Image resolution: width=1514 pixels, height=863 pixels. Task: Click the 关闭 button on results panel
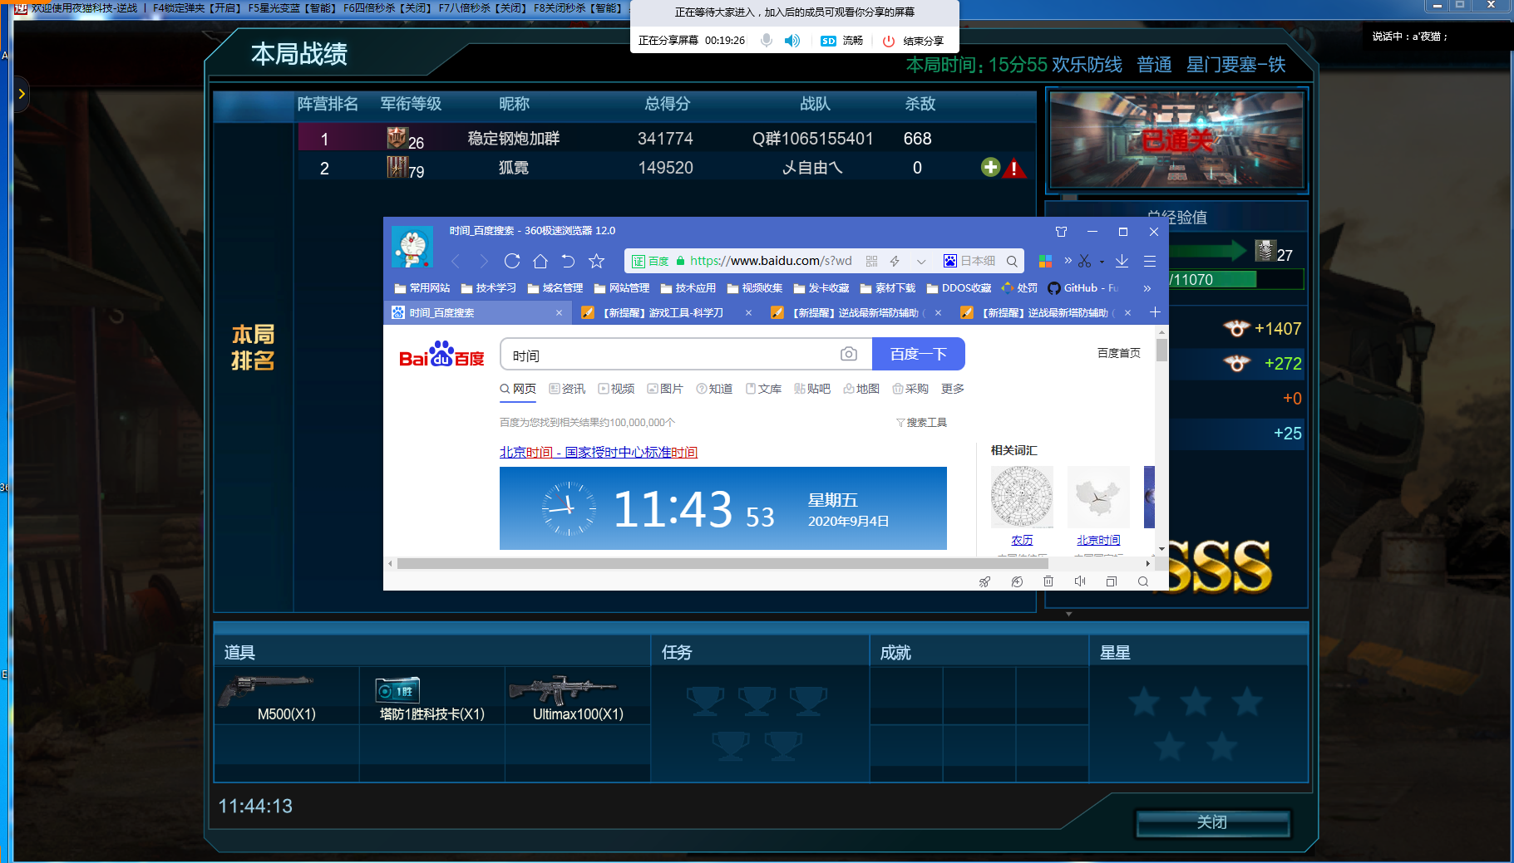[x=1212, y=822]
